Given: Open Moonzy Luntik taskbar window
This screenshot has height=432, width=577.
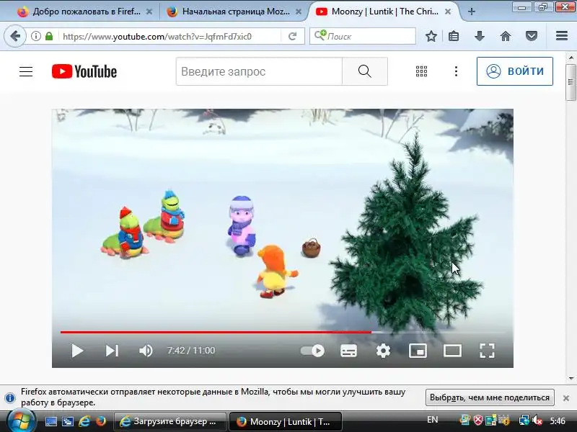Looking at the screenshot, I should [286, 421].
